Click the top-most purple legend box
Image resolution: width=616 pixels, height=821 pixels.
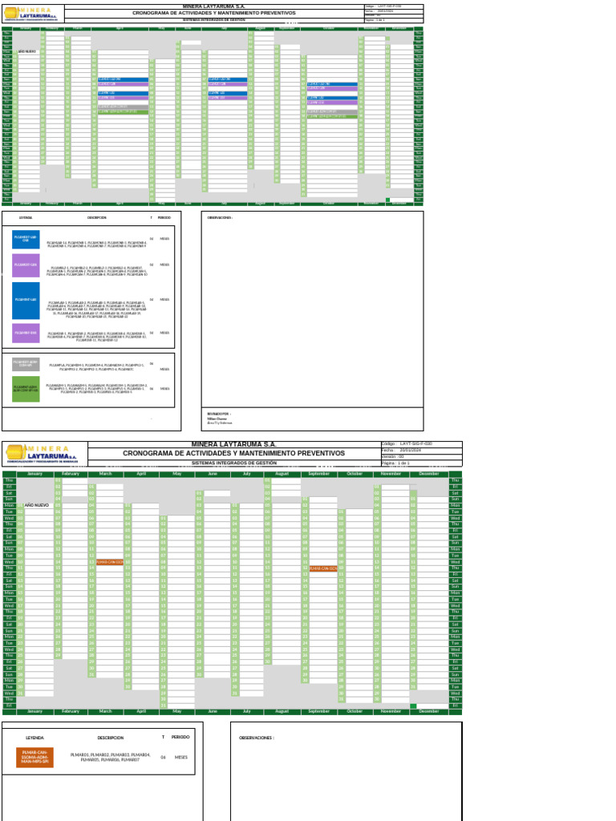(26, 265)
